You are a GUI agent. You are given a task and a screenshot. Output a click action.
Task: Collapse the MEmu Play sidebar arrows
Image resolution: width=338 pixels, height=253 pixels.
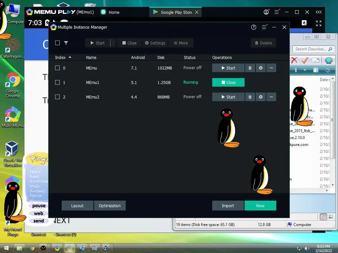tap(319, 12)
